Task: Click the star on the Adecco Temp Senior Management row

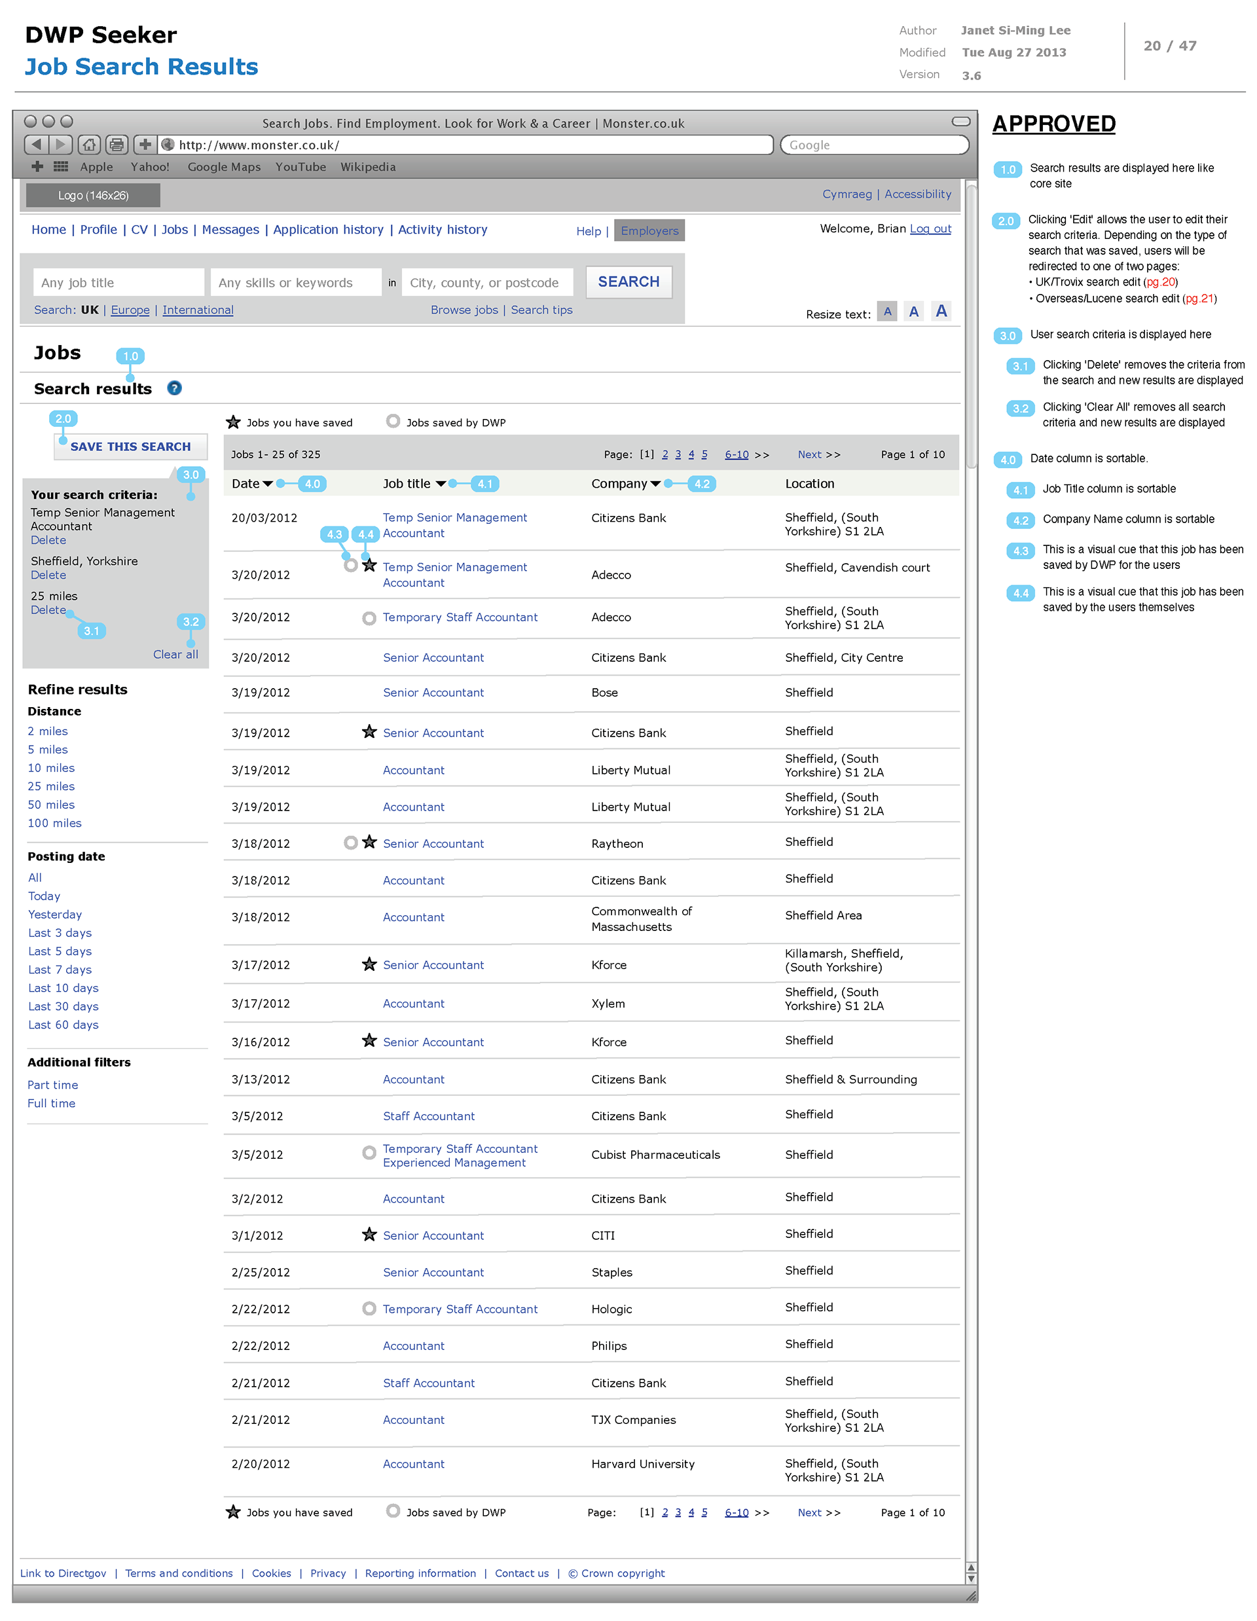Action: 369,566
